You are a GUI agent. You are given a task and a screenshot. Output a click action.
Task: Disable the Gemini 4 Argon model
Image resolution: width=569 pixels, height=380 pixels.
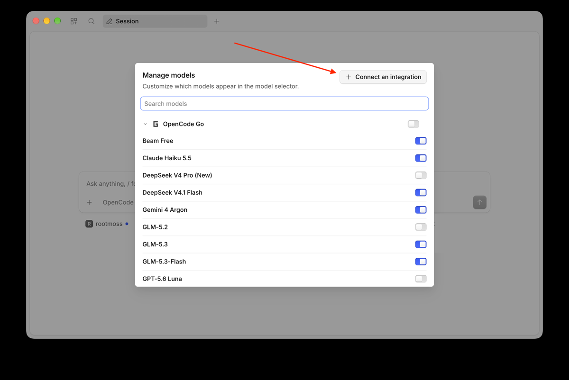click(x=421, y=210)
